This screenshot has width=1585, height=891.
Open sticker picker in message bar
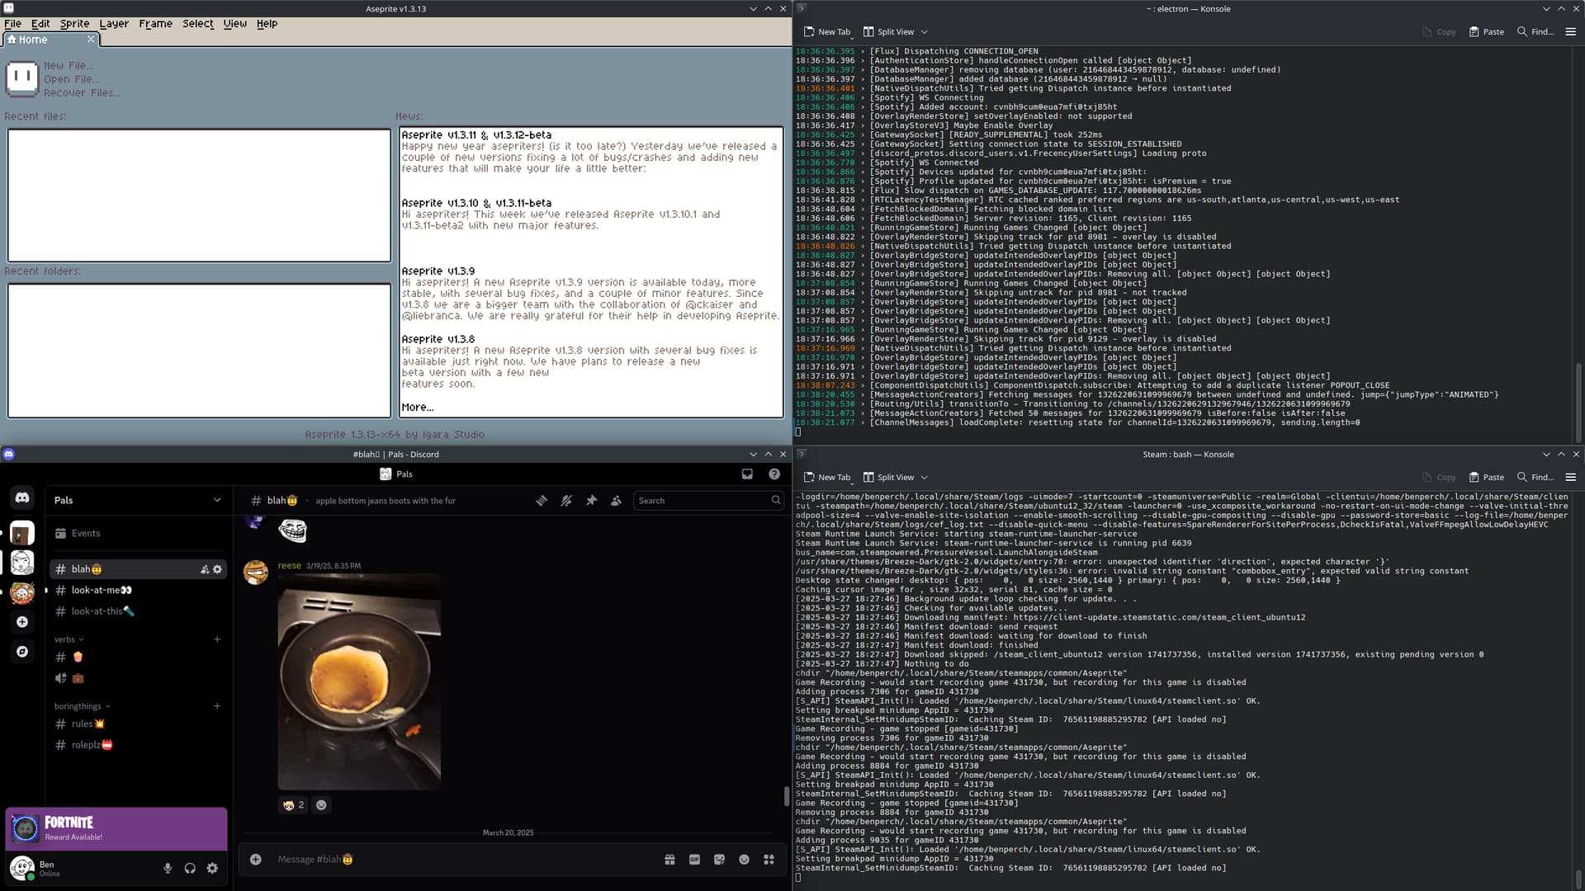(719, 860)
